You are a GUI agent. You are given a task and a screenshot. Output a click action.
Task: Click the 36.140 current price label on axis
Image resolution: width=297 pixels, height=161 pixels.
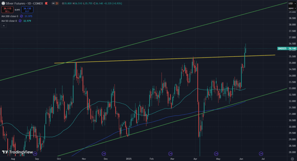[x=292, y=49]
